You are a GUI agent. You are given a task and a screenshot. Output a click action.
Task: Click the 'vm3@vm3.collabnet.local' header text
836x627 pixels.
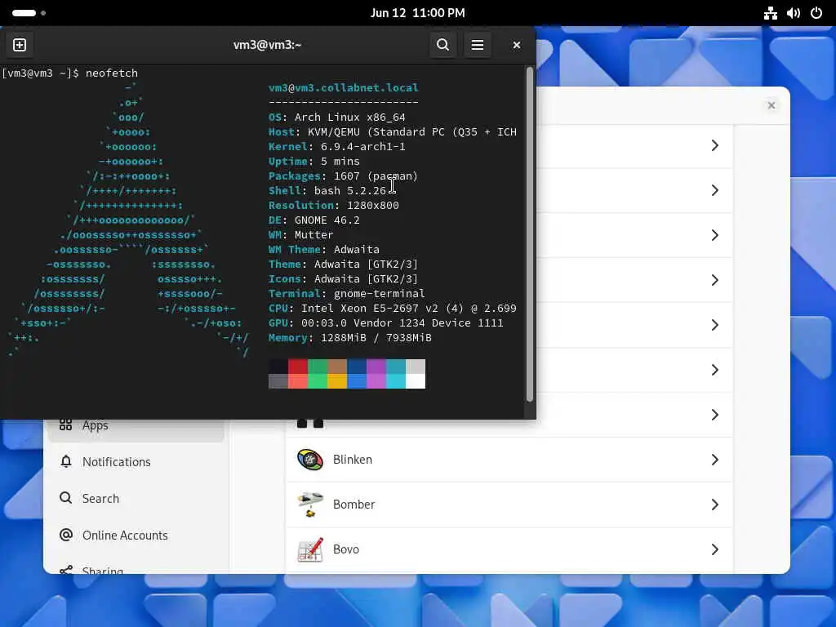(x=344, y=87)
